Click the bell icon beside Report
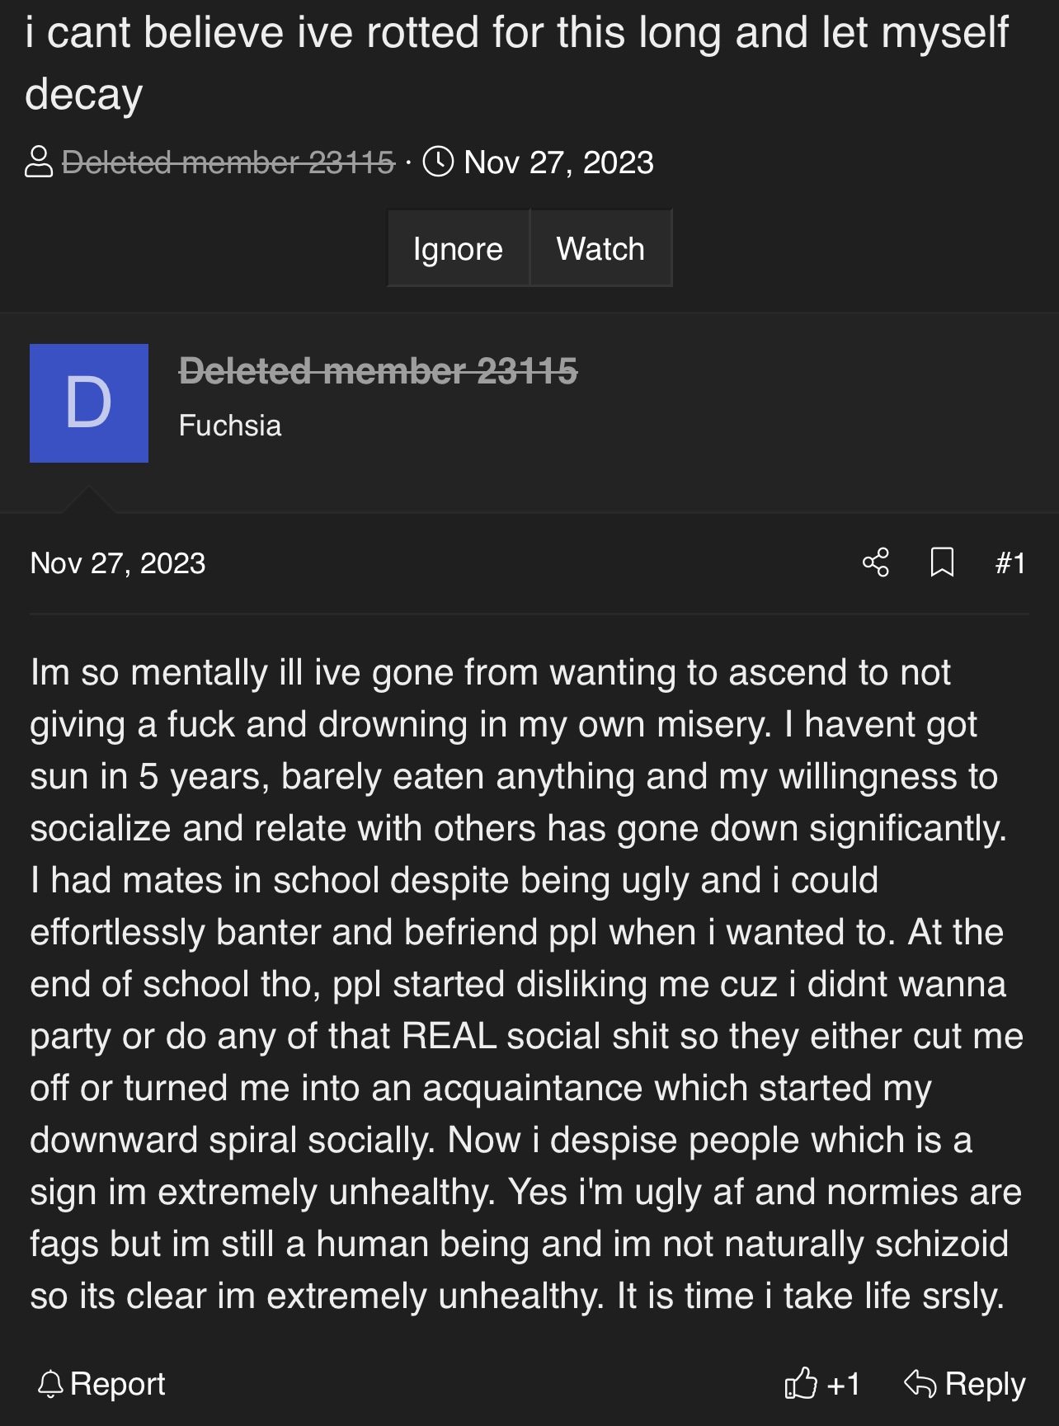This screenshot has width=1059, height=1426. tap(50, 1383)
